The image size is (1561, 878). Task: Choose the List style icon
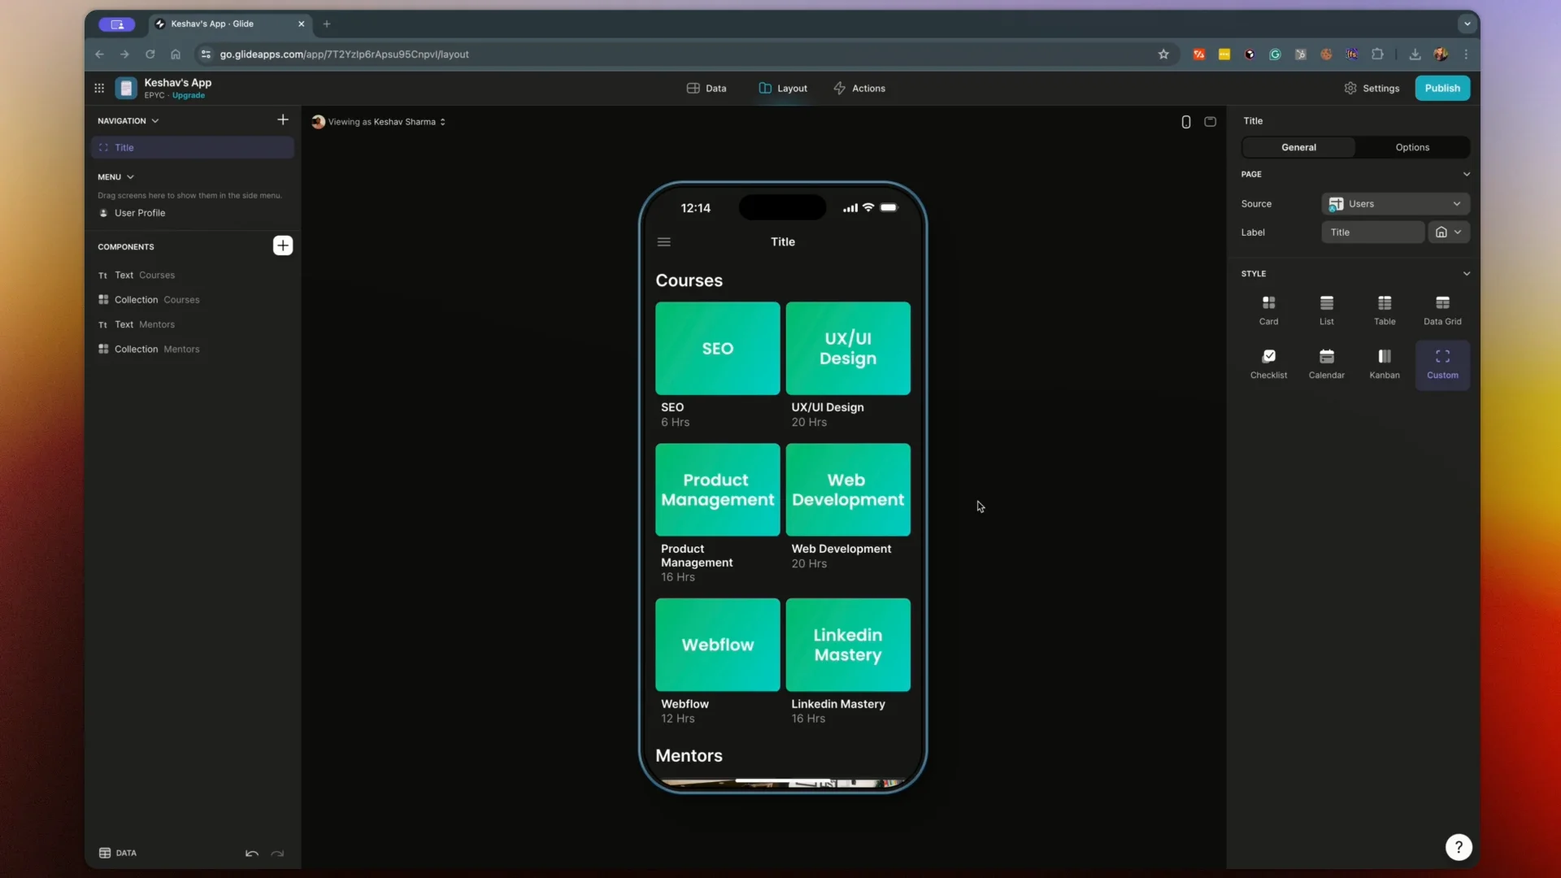pos(1327,311)
